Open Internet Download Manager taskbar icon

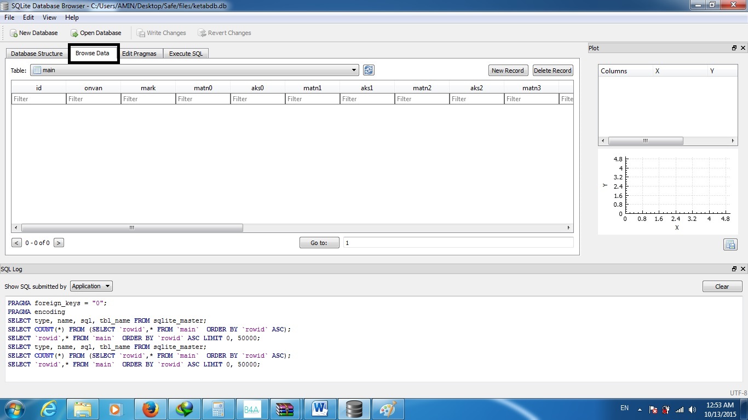pos(184,409)
